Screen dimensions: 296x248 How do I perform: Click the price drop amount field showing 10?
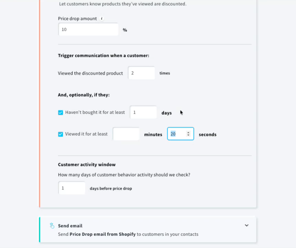pyautogui.click(x=88, y=29)
